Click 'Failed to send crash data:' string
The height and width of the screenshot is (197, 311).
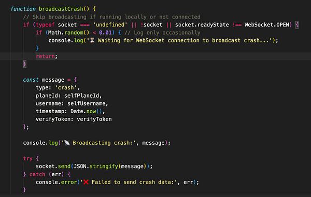coord(133,182)
